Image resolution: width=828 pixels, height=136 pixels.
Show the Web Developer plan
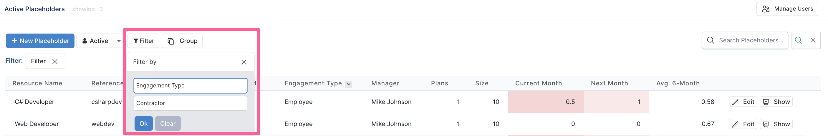click(x=776, y=124)
